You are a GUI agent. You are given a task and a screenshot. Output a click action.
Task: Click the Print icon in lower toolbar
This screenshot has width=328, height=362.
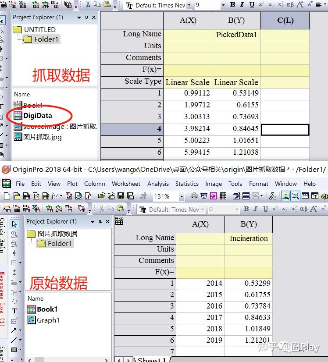(x=194, y=196)
